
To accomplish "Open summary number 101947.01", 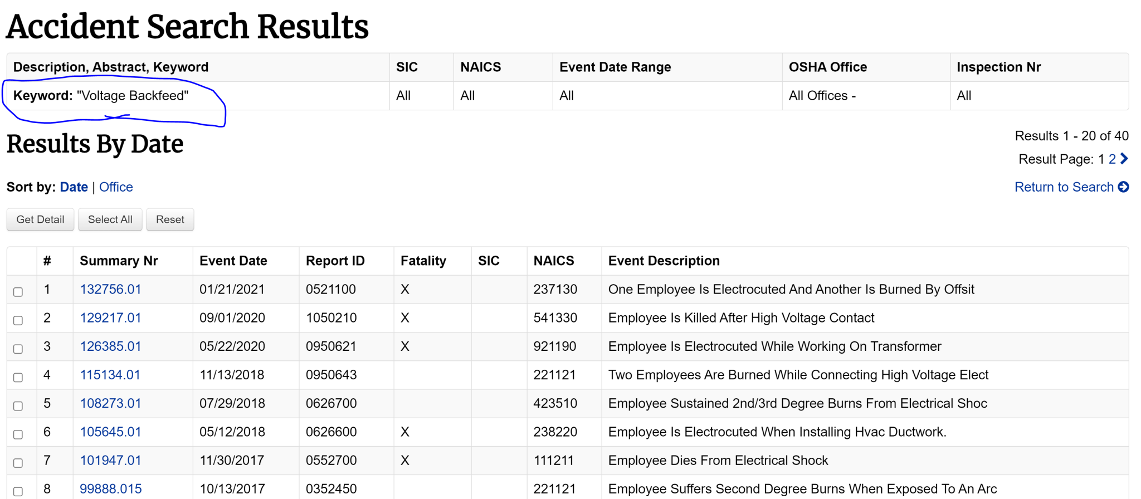I will click(110, 461).
